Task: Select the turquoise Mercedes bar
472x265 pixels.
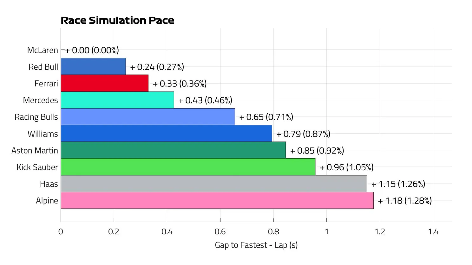Action: [117, 100]
